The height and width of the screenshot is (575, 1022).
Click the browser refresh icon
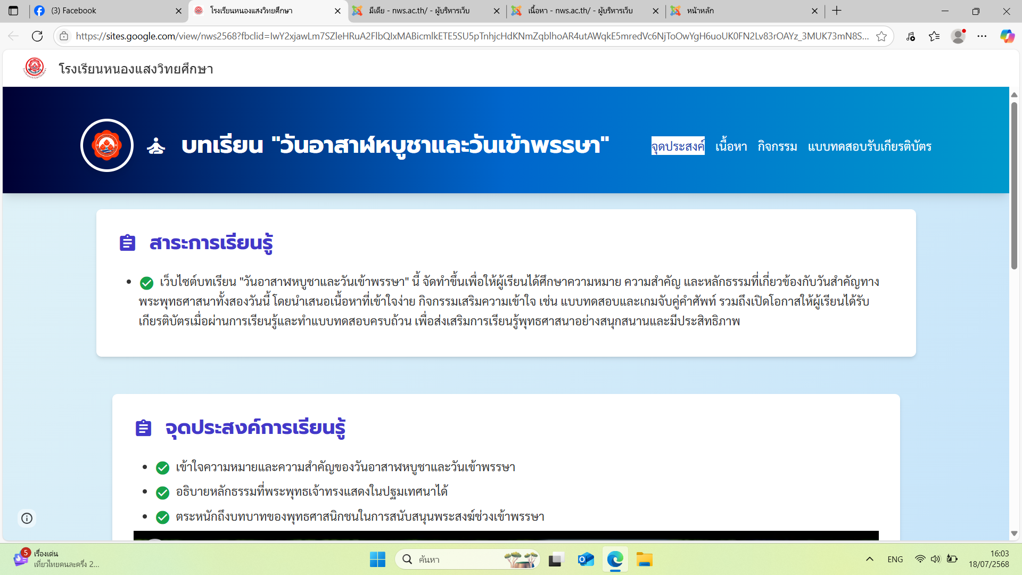click(x=37, y=36)
